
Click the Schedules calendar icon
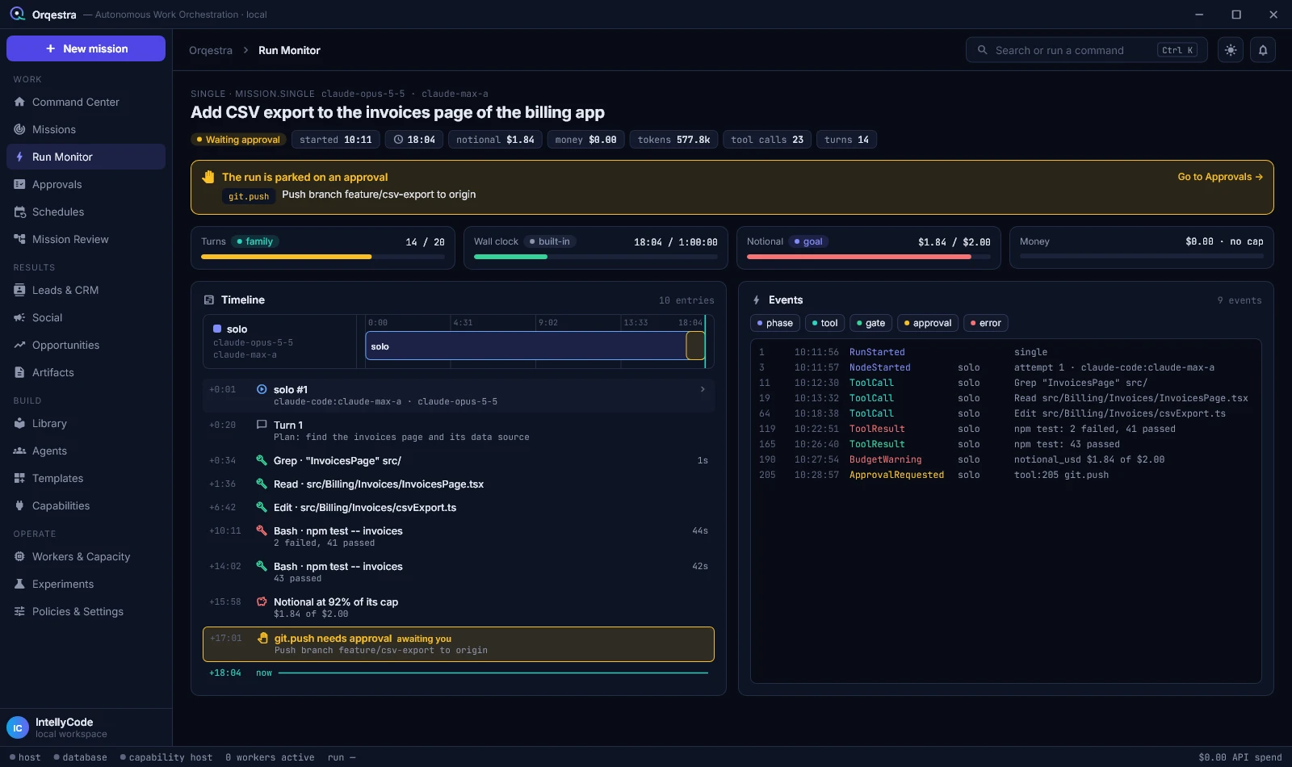pyautogui.click(x=20, y=212)
